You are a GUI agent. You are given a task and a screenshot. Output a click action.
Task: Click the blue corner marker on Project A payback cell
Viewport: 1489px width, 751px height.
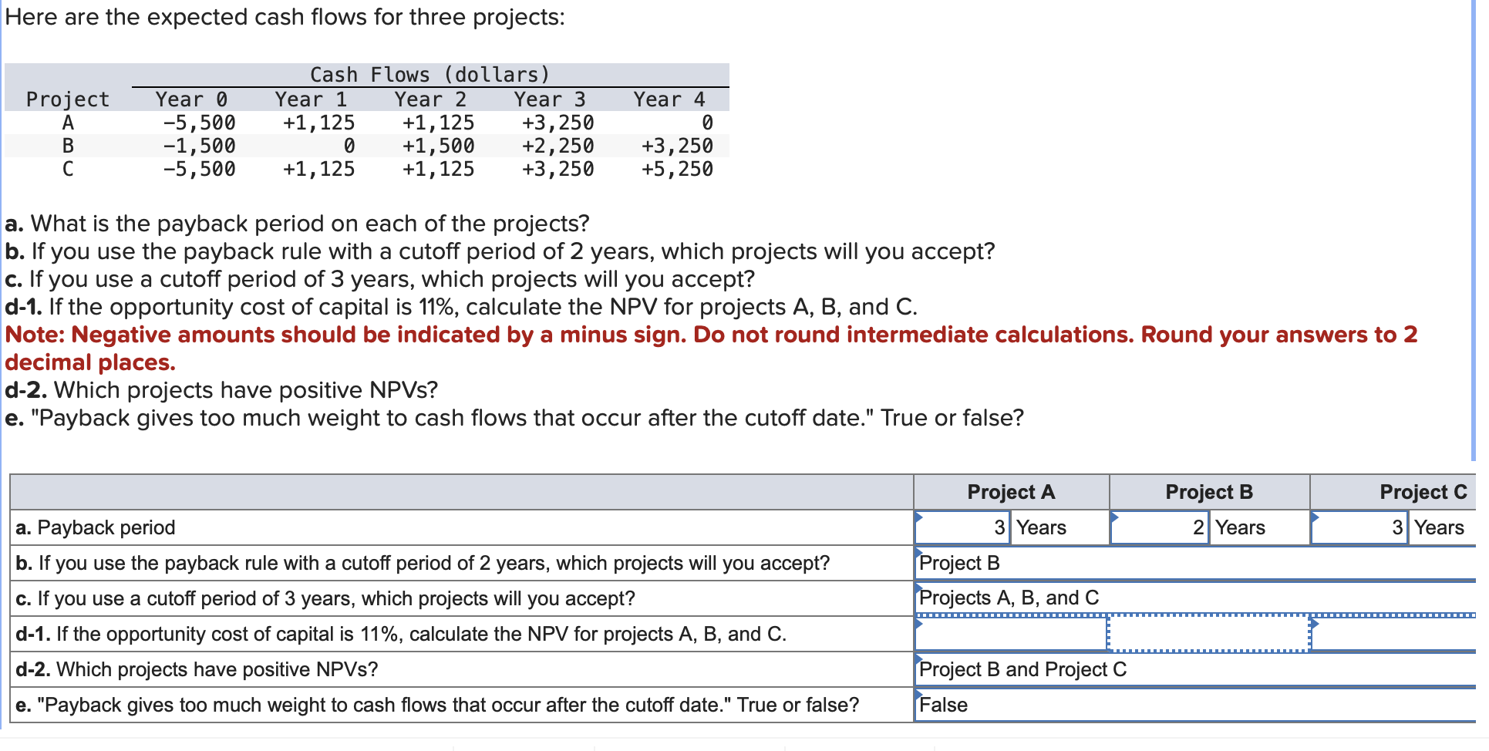point(918,515)
